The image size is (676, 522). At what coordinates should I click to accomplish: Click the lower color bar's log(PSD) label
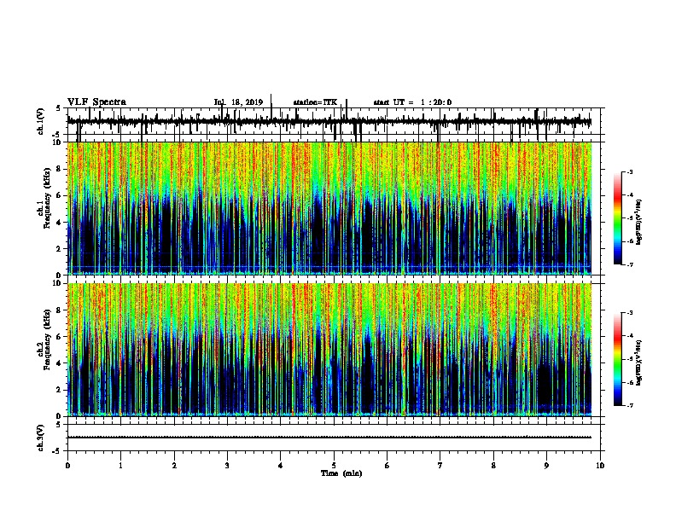coord(638,362)
